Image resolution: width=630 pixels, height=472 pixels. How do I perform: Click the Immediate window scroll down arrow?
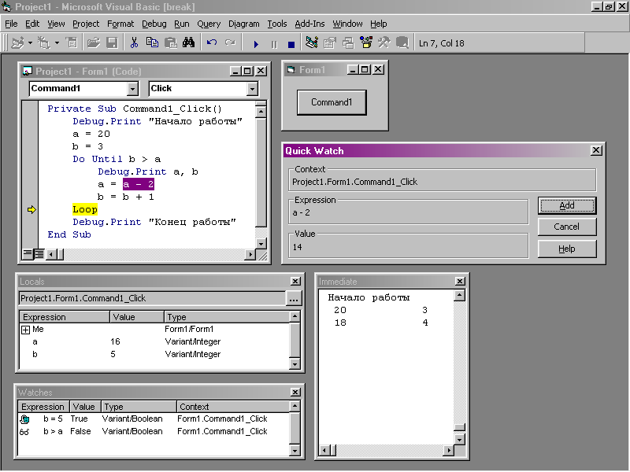(459, 440)
